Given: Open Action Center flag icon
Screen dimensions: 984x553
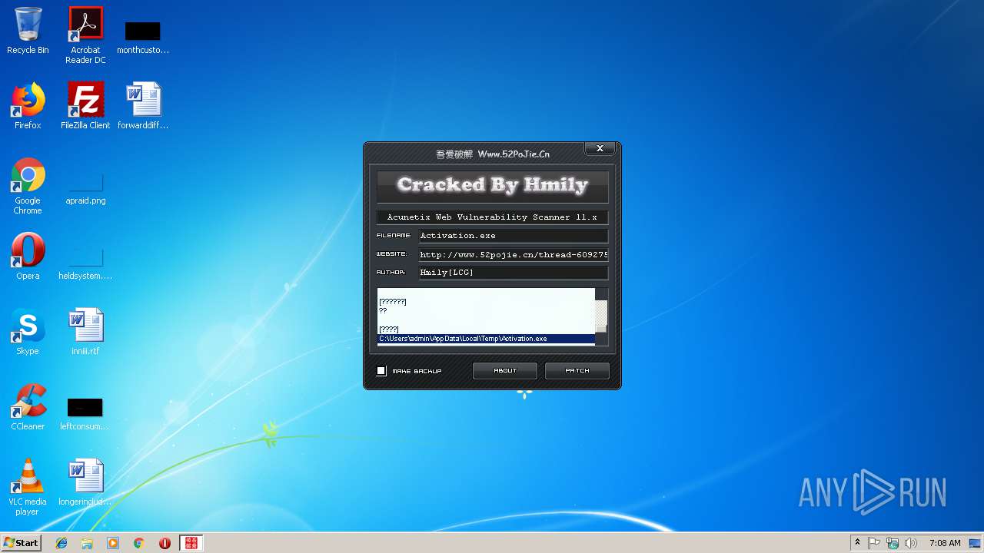Looking at the screenshot, I should click(874, 543).
